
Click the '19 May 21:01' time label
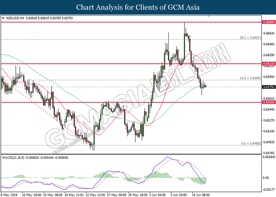tap(74, 195)
